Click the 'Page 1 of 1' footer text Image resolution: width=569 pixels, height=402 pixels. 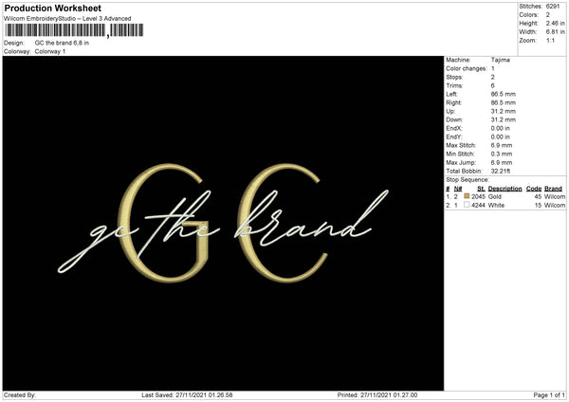(x=549, y=395)
